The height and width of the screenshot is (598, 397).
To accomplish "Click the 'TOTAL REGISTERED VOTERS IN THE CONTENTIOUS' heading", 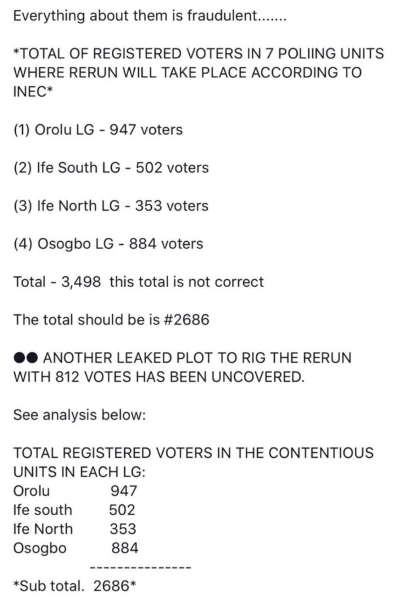I will (x=194, y=453).
